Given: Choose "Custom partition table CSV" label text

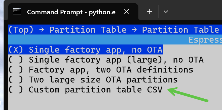Looking at the screenshot, I should (x=95, y=90).
